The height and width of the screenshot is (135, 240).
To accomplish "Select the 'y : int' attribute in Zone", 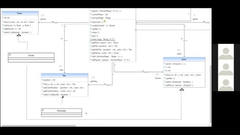I will [167, 70].
